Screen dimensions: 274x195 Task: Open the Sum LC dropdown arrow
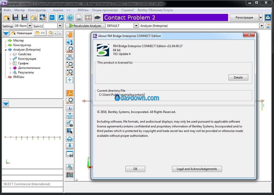tap(60, 26)
